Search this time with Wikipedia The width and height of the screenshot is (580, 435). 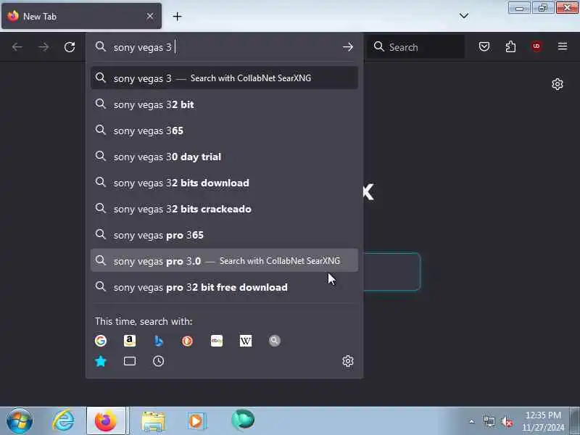pyautogui.click(x=246, y=341)
